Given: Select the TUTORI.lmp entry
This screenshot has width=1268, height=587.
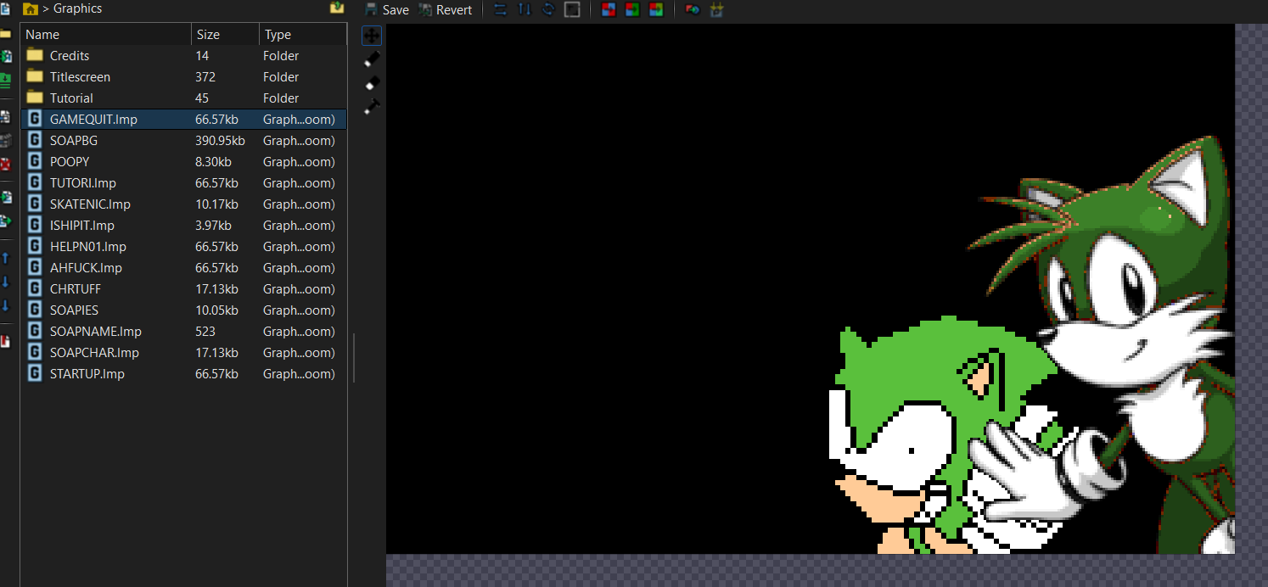Looking at the screenshot, I should tap(183, 183).
